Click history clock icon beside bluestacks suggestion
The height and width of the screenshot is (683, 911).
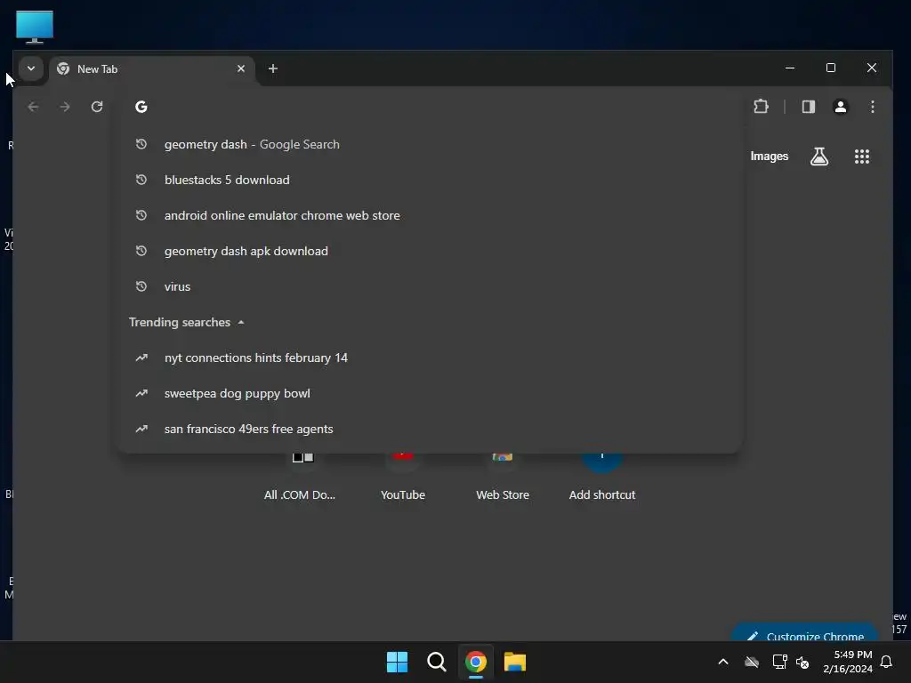click(141, 180)
